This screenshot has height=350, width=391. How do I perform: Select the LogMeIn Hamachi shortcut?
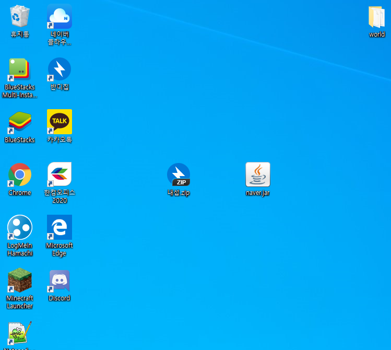tap(20, 227)
